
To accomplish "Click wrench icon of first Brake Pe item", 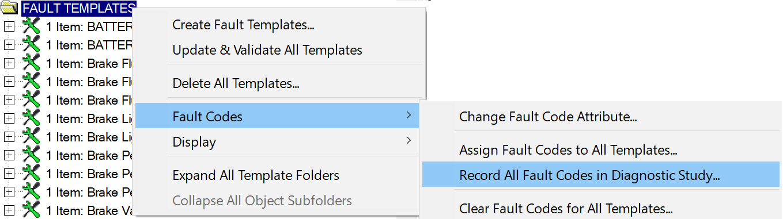I will coord(31,155).
